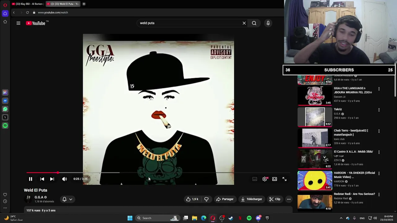397x223 pixels.
Task: Open the Opera menu logo
Action: (x=5, y=5)
